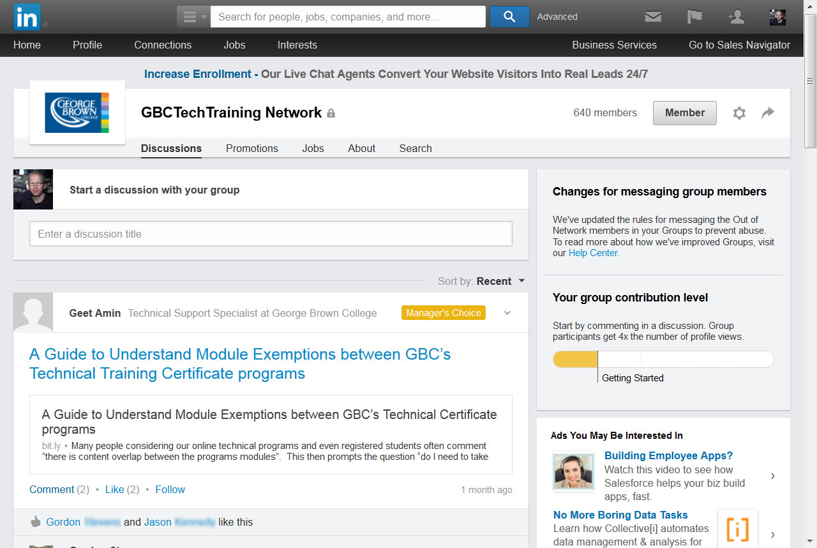
Task: Open the Help Center link
Action: pyautogui.click(x=593, y=253)
